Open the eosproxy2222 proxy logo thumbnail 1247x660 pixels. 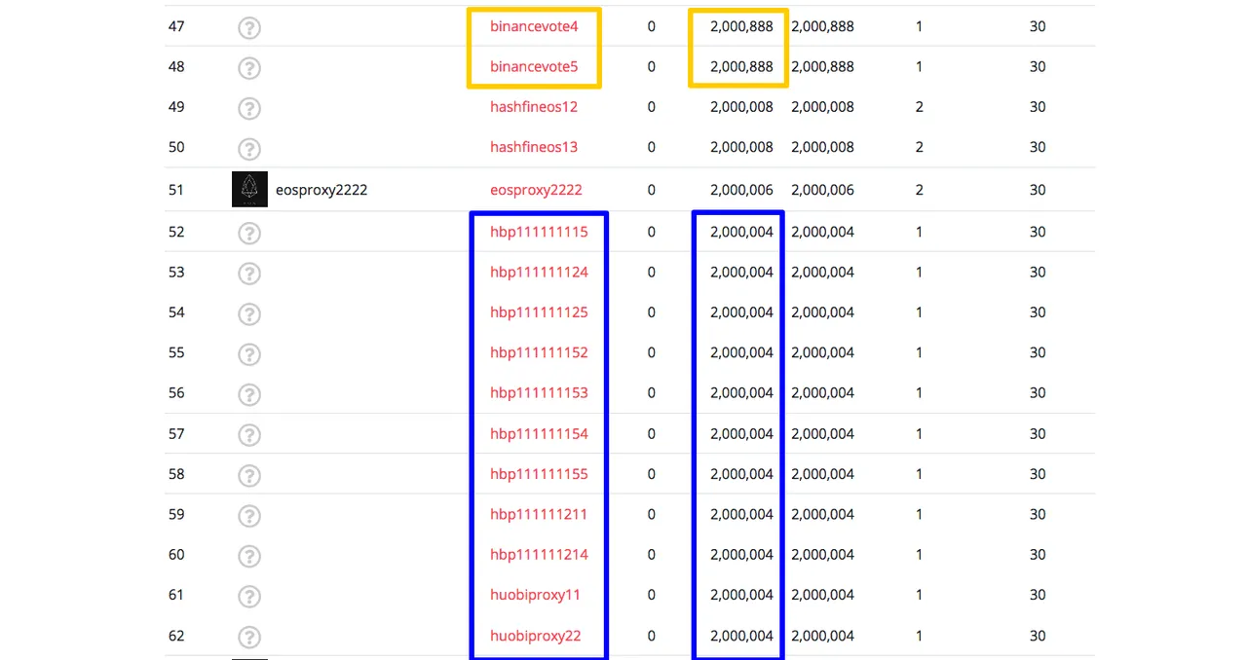point(249,190)
